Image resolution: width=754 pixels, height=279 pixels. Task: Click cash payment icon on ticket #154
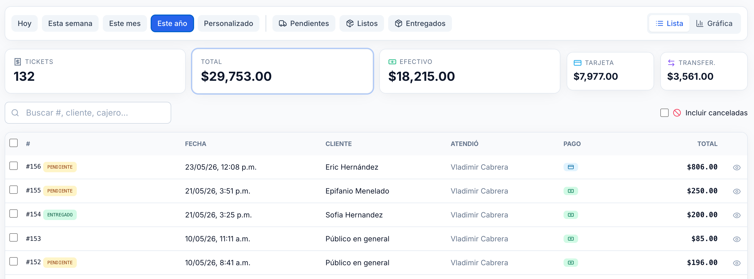tap(571, 215)
